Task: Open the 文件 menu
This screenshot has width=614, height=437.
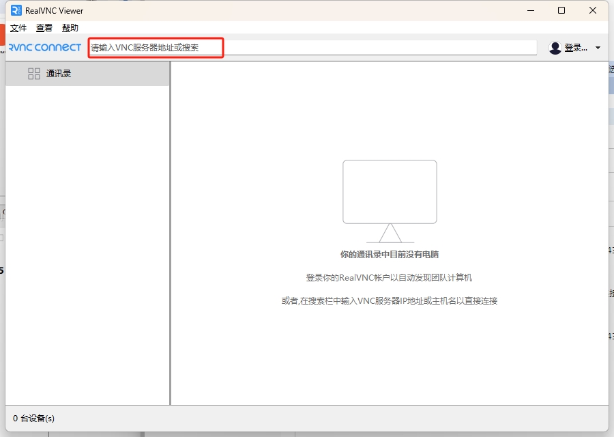Action: coord(18,28)
